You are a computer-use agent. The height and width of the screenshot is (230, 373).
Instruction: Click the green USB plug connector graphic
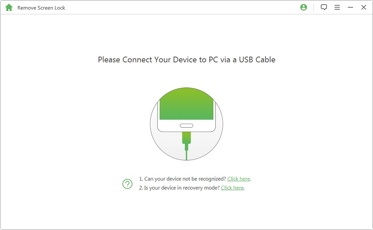pos(186,139)
